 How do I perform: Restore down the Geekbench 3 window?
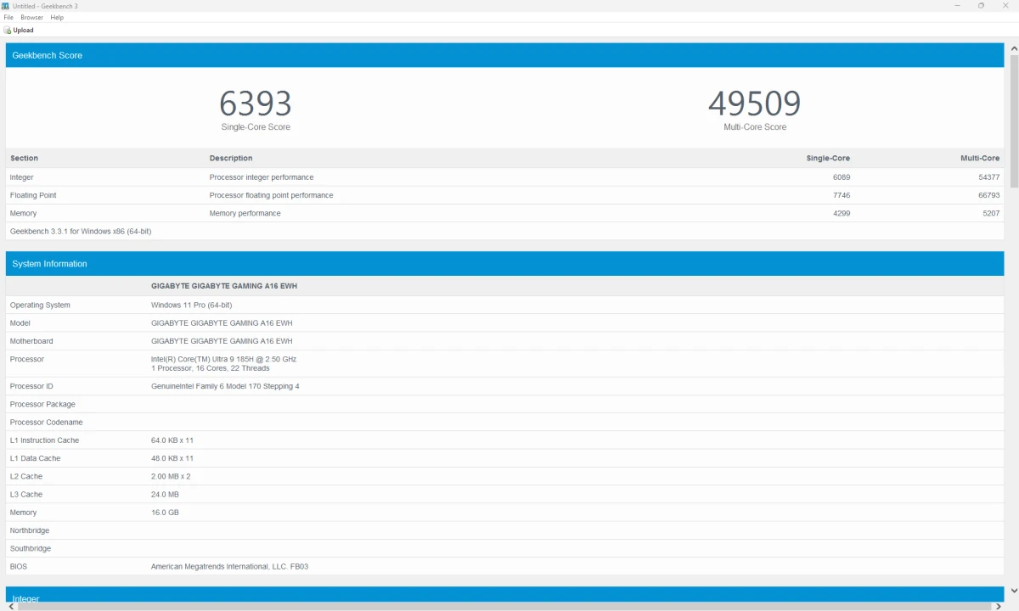[x=981, y=6]
